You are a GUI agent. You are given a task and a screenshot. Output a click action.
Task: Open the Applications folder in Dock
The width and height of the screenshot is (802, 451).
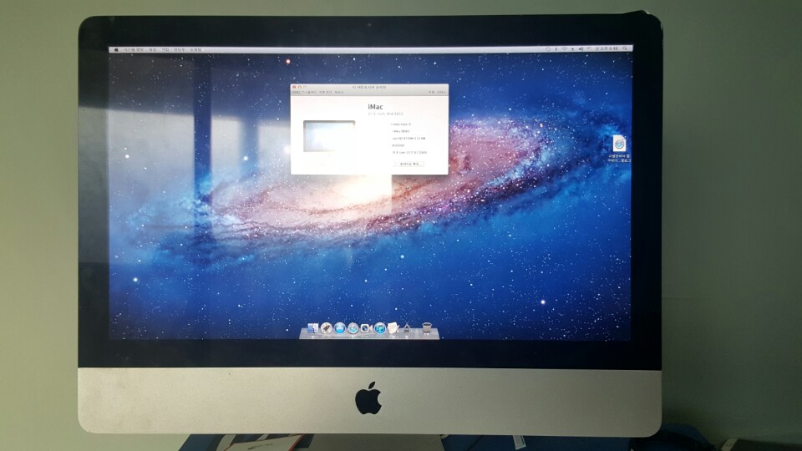click(x=407, y=328)
